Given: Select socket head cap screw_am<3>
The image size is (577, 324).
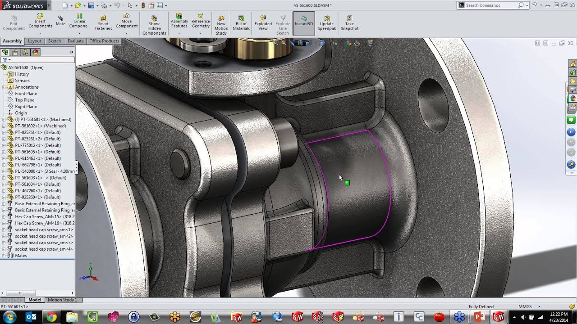Looking at the screenshot, I should click(44, 243).
